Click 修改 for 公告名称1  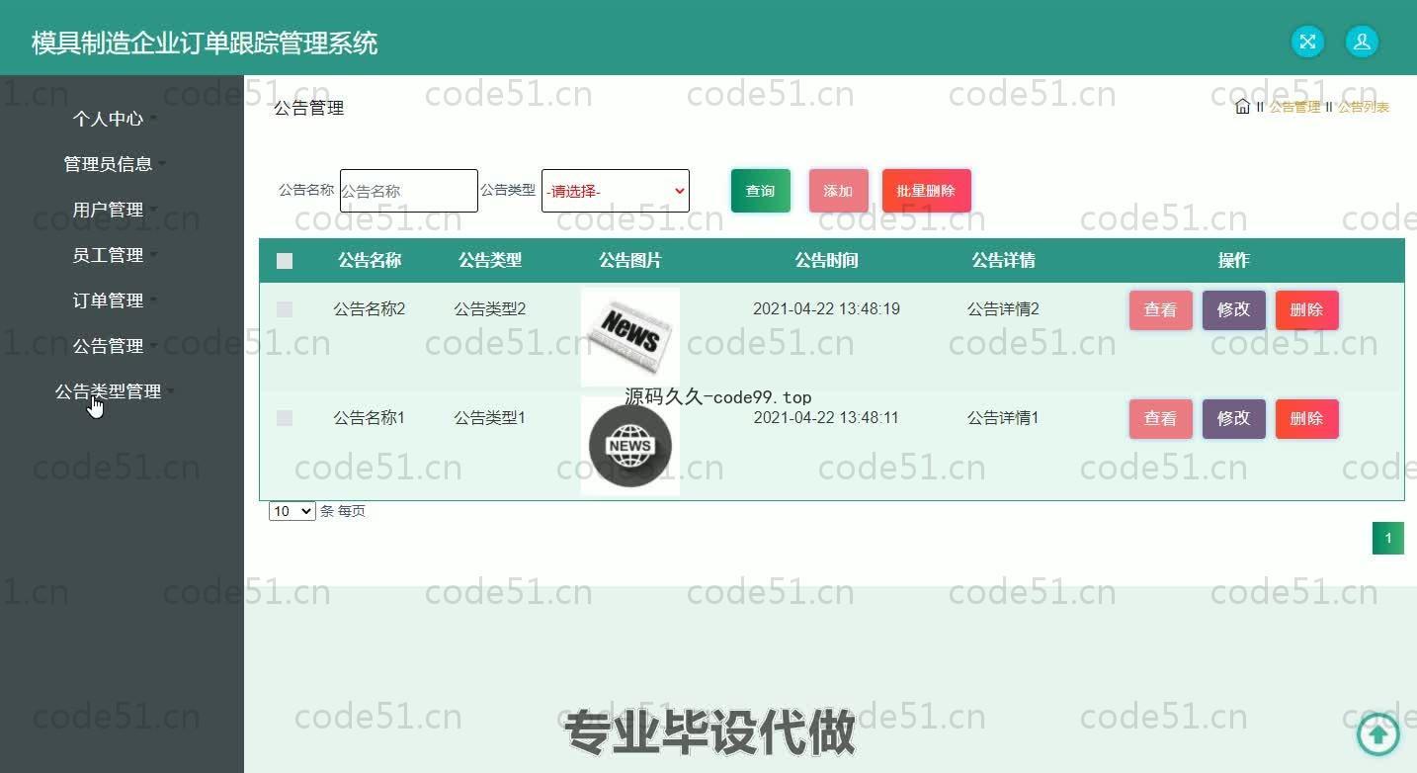coord(1233,419)
